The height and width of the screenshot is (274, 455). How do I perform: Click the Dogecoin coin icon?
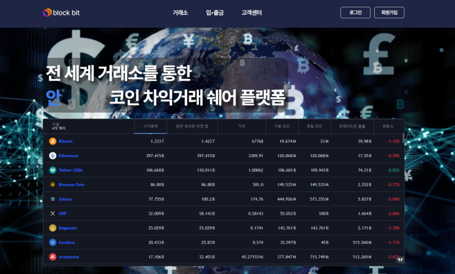[53, 228]
